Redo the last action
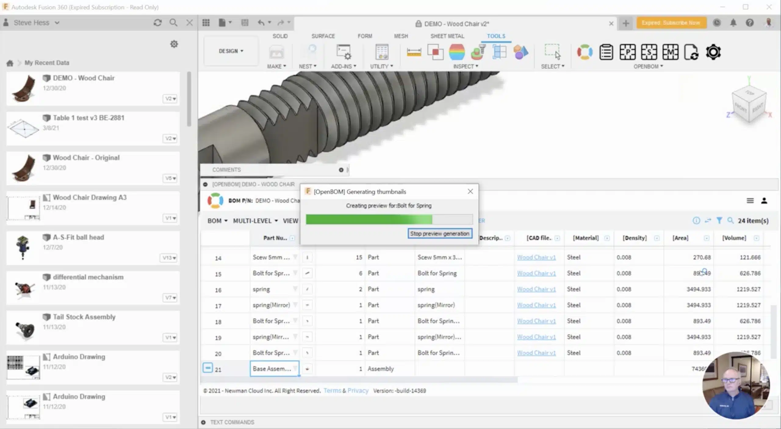 [281, 23]
